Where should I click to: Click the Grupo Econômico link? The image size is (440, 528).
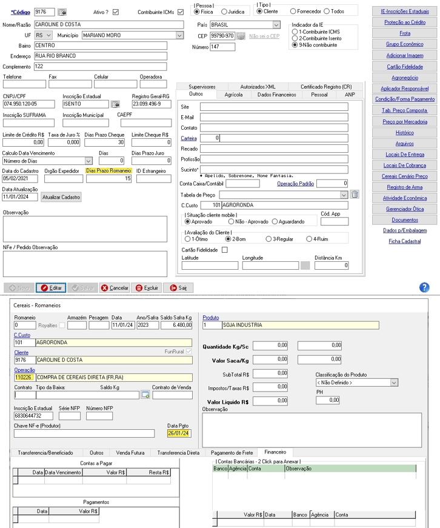405,44
